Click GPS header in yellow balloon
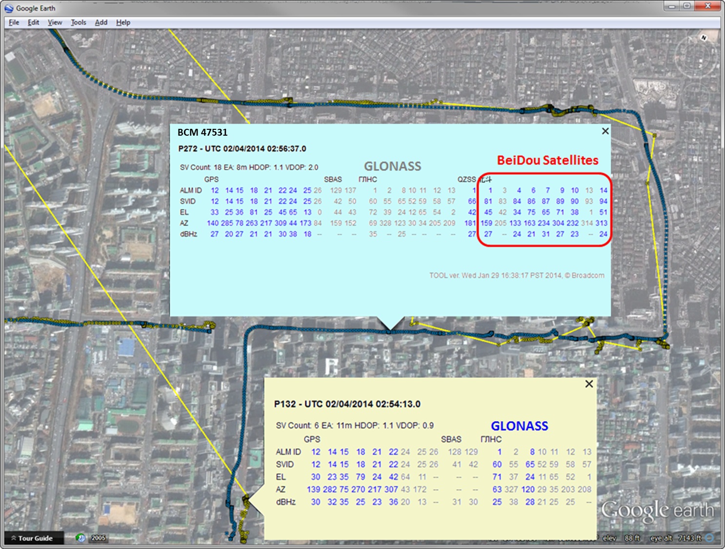The image size is (725, 549). (312, 439)
